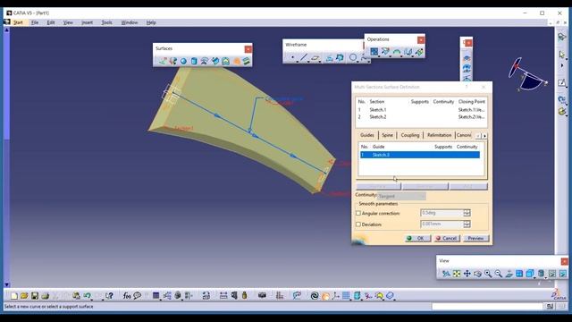Select the Intersection tool in Wireframe toolbar

point(340,57)
